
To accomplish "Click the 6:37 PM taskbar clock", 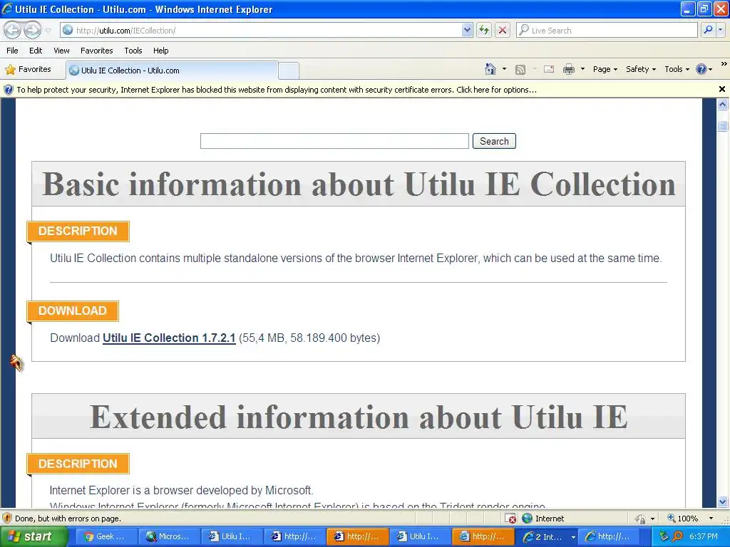I will coord(704,536).
